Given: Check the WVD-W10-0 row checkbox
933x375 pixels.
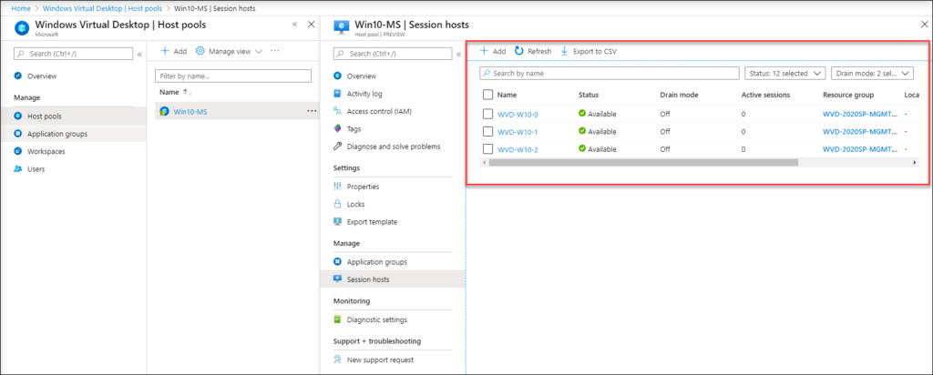Looking at the screenshot, I should [488, 114].
